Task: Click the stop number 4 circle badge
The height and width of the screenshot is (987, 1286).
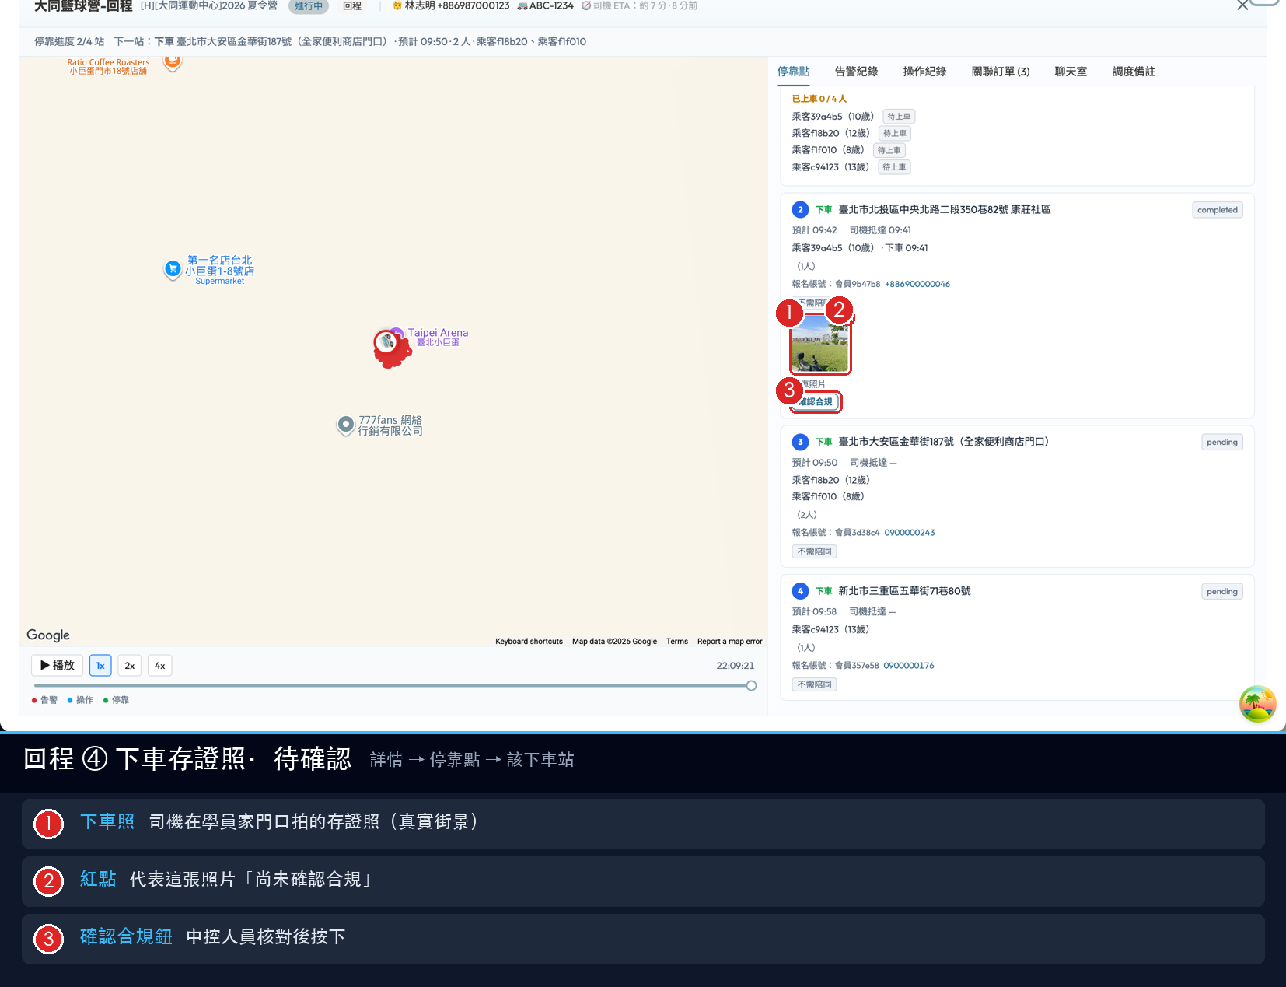Action: tap(800, 591)
